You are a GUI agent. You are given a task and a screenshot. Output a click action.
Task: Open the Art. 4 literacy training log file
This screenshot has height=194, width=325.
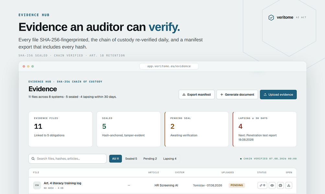(x=63, y=183)
